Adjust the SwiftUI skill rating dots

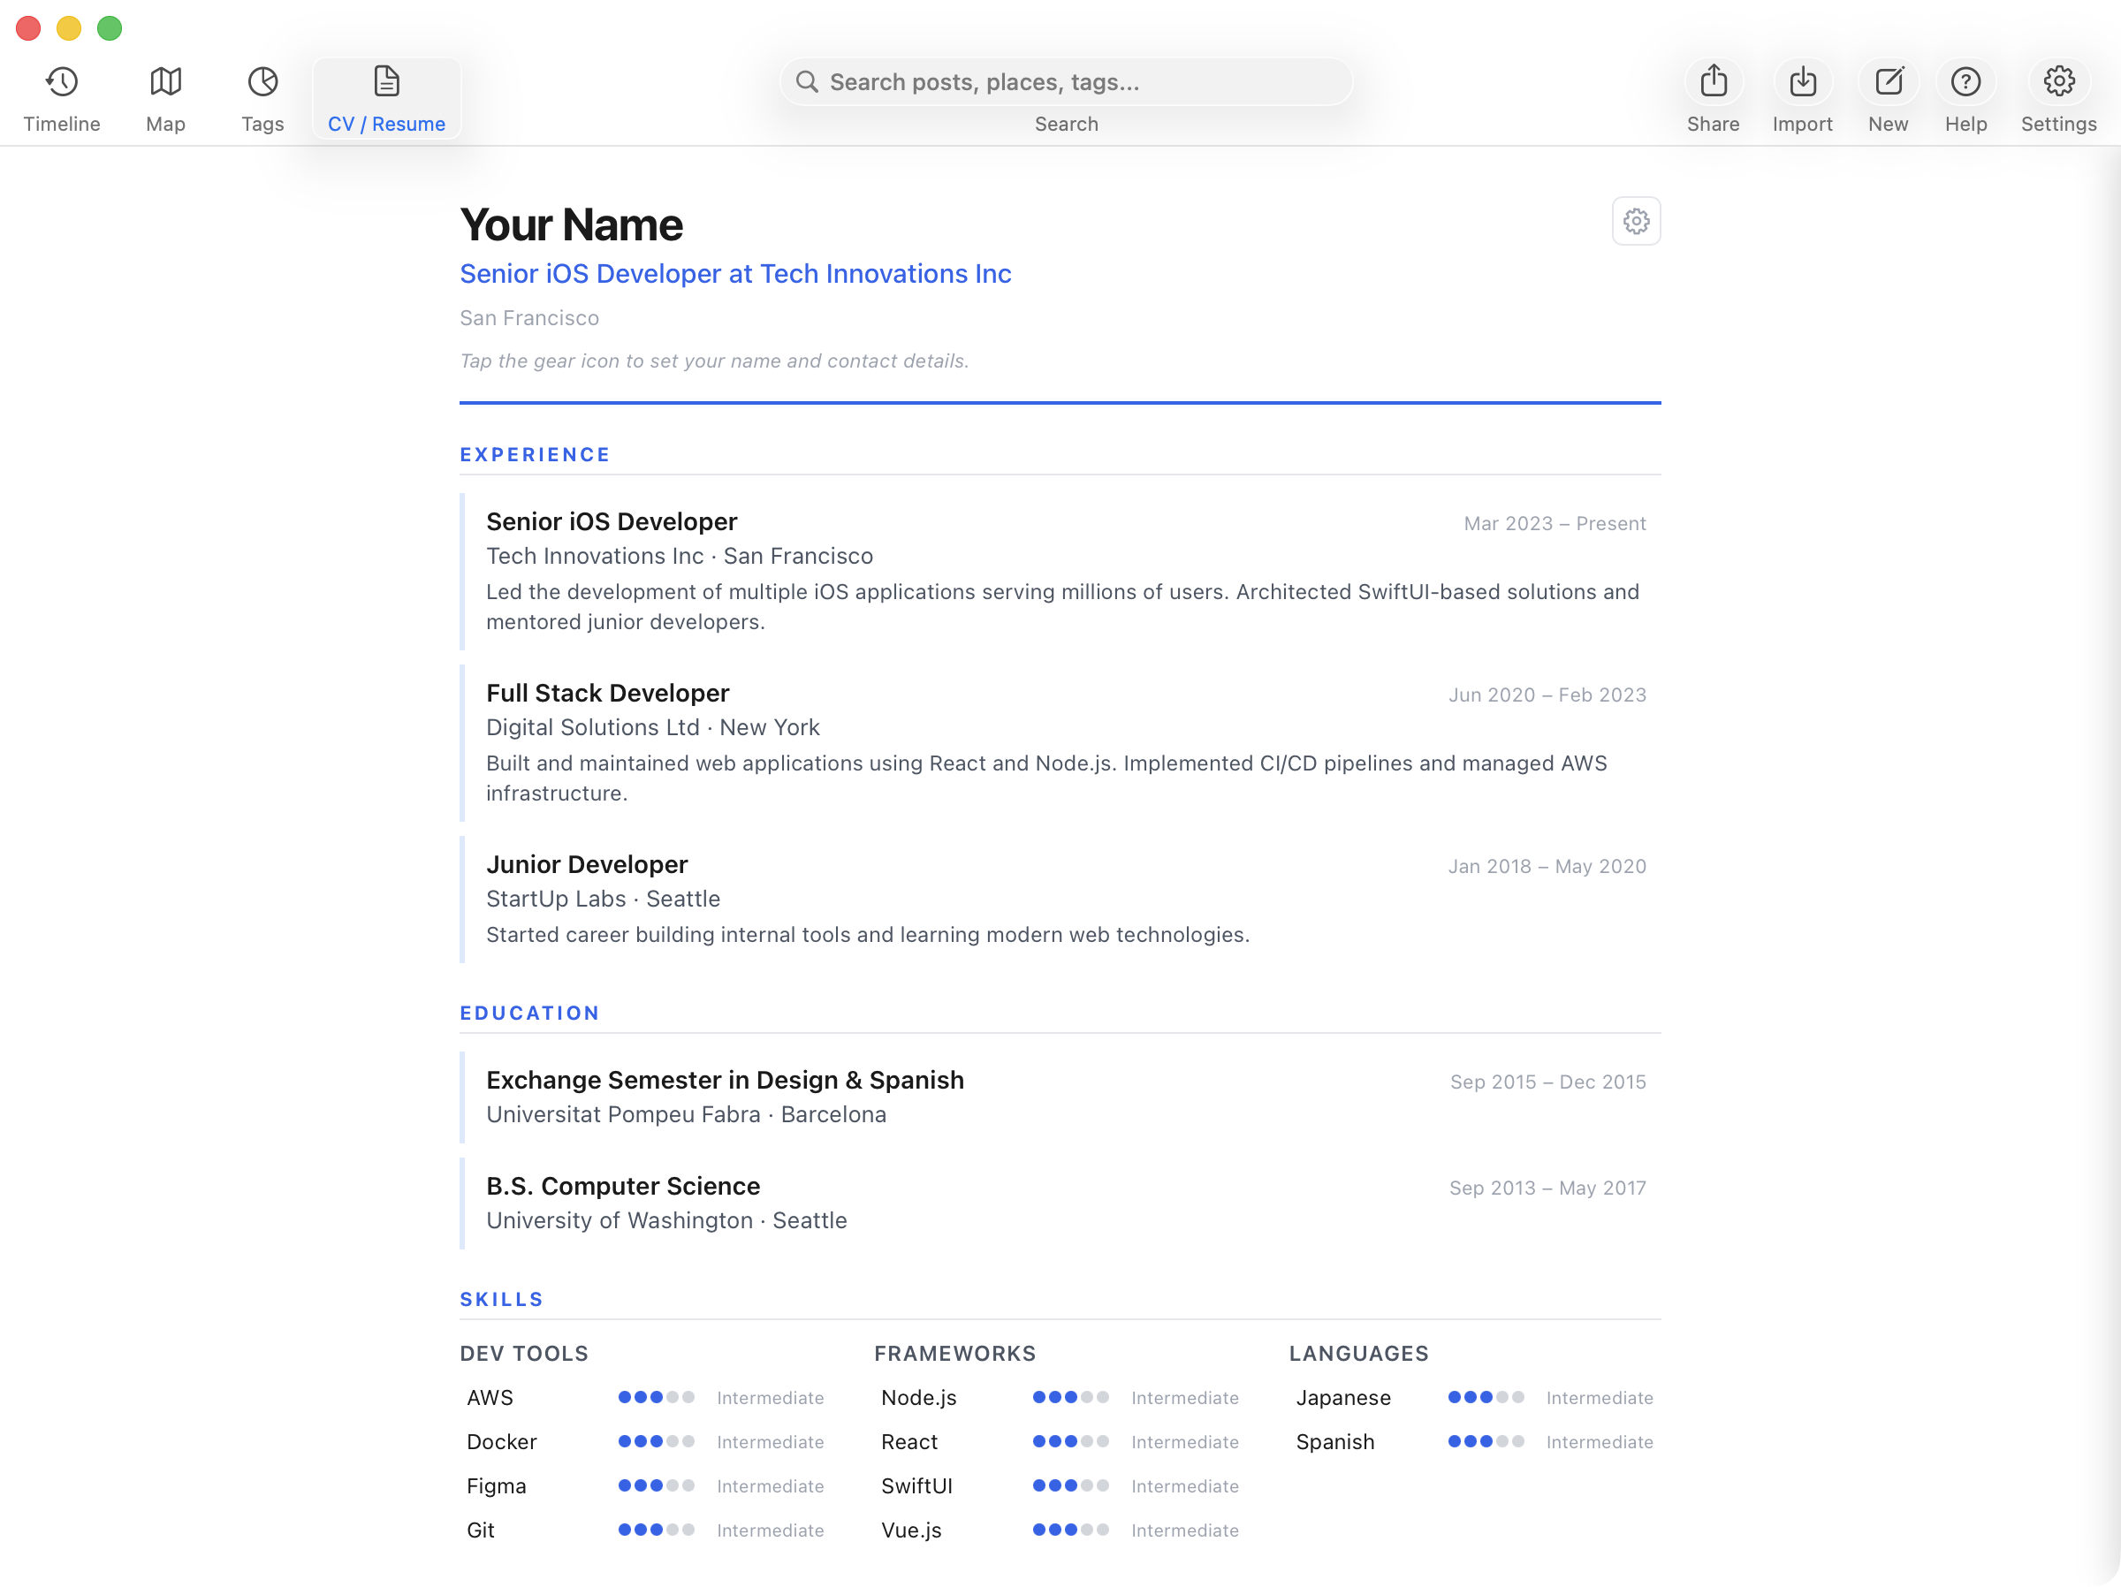tap(1072, 1485)
